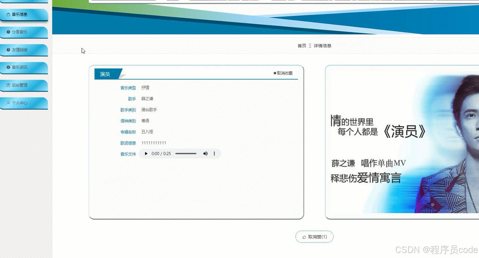Click the bag icon beside 音乐信息

8,14
